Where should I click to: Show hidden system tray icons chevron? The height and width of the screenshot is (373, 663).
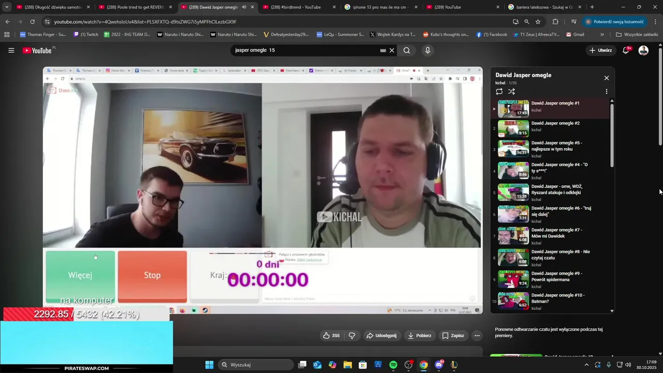586,365
